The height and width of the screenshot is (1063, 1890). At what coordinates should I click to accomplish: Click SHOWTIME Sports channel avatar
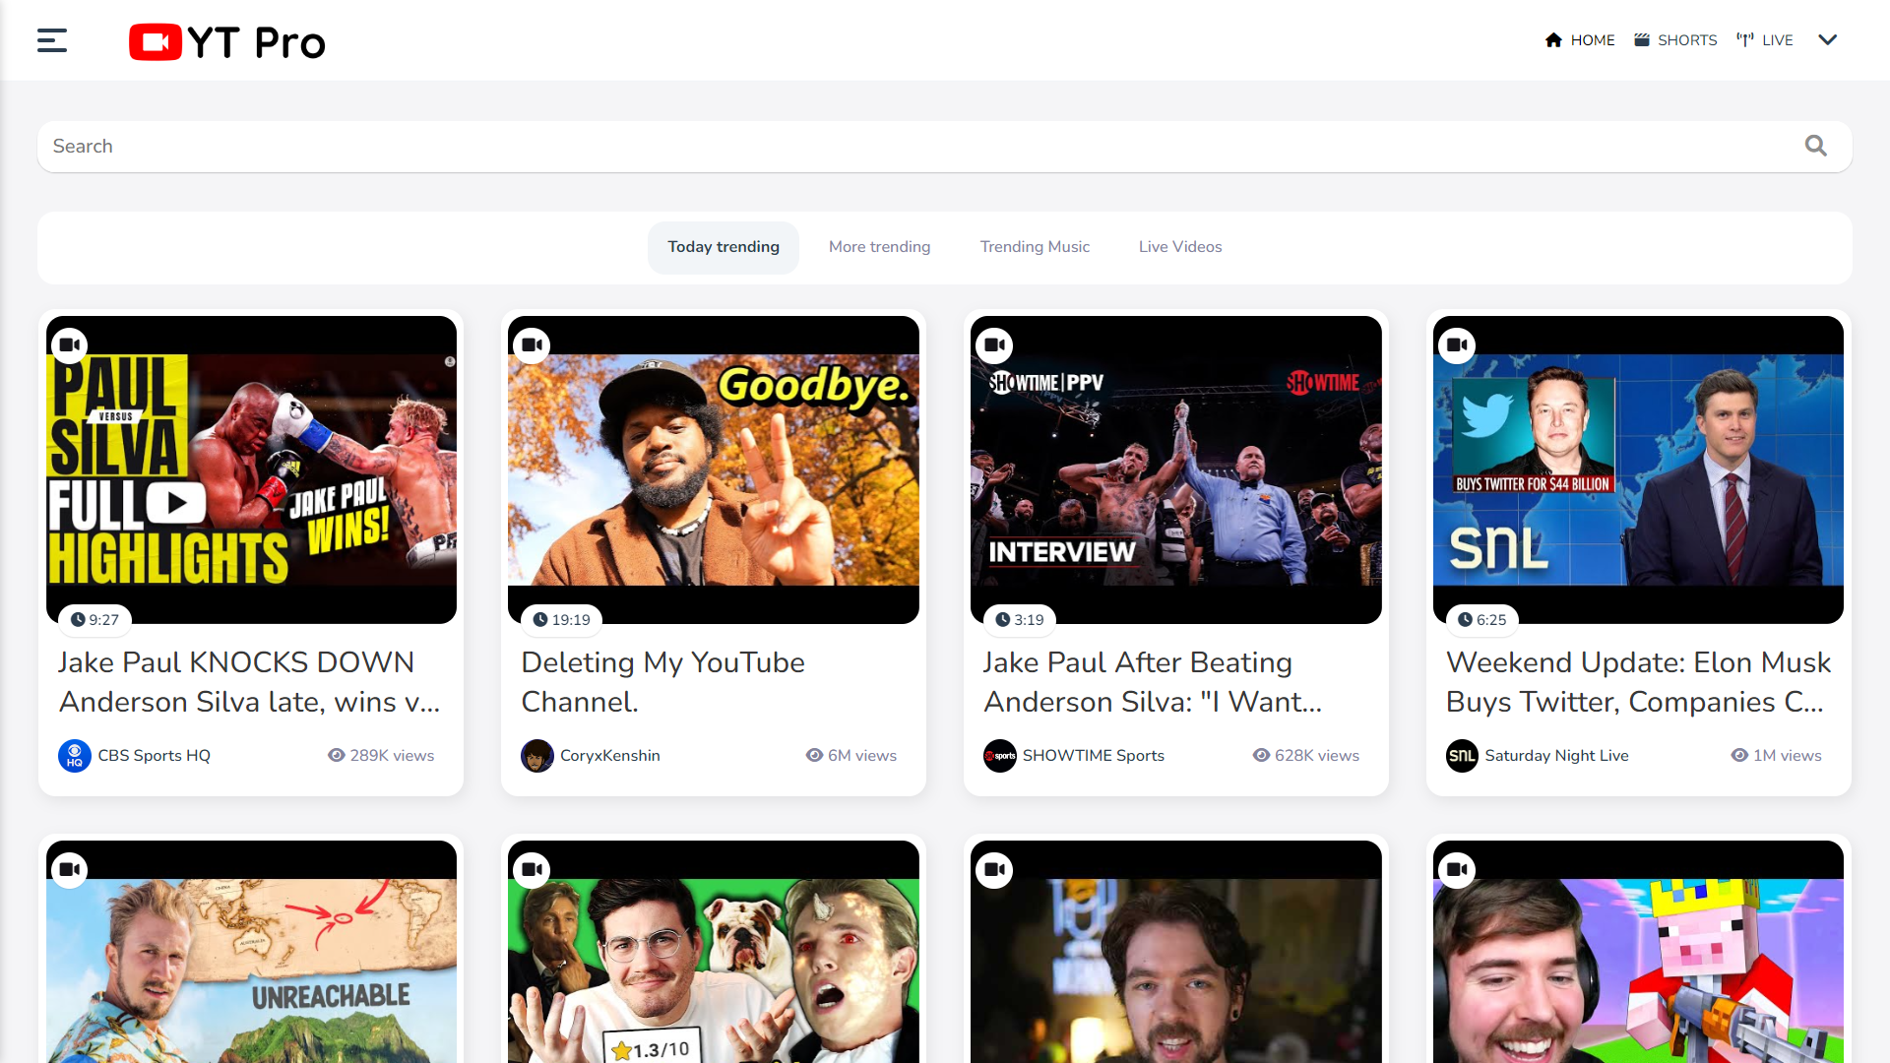click(1000, 756)
